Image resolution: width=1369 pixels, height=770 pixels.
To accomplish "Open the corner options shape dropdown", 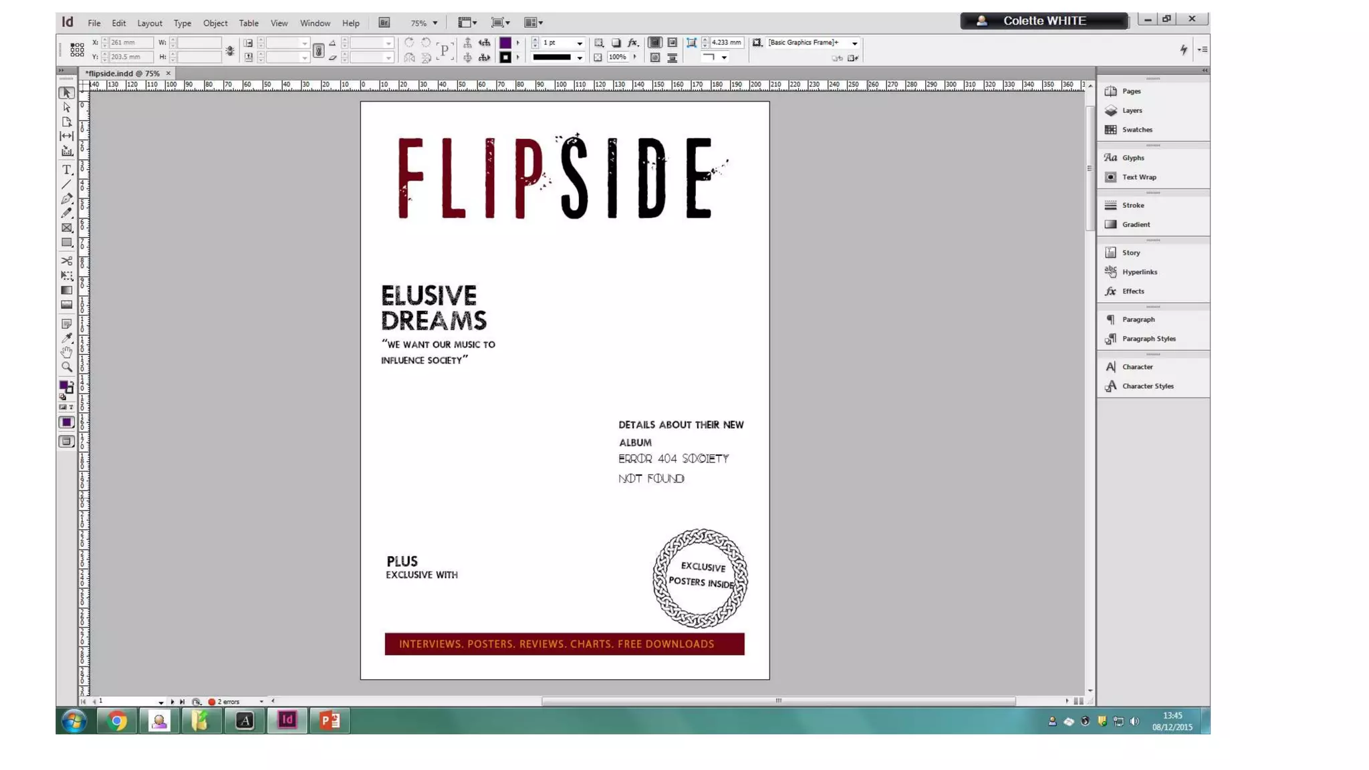I will tap(724, 57).
